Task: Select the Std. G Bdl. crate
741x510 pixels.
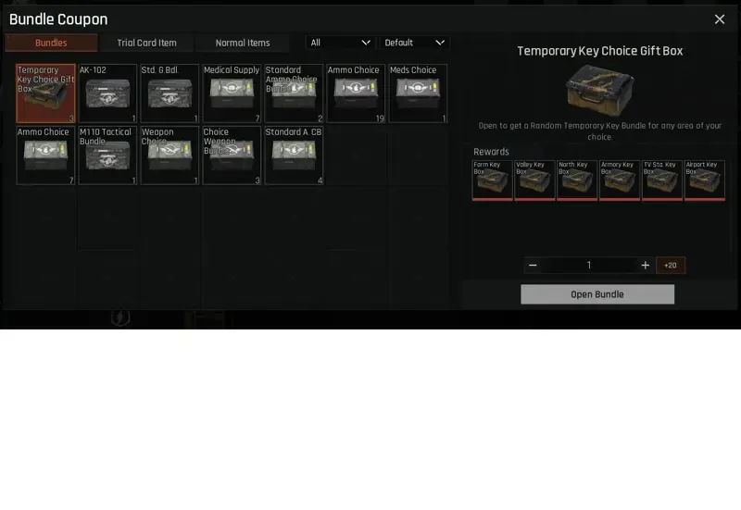Action: (x=170, y=93)
